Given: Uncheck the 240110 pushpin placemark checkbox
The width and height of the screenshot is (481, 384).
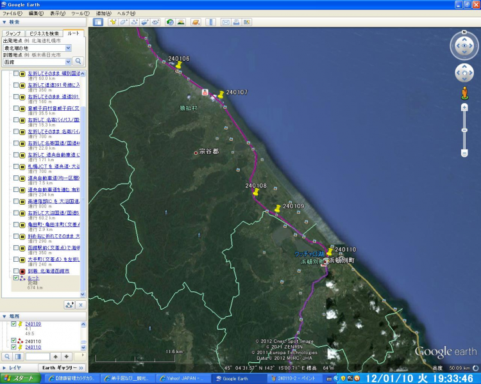Looking at the screenshot, I should click(x=13, y=347).
